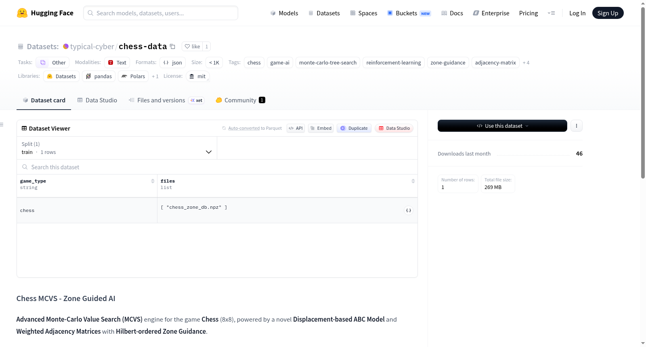Screen dimensions: 646x347
Task: Select the Text modality tag
Action: [x=117, y=62]
